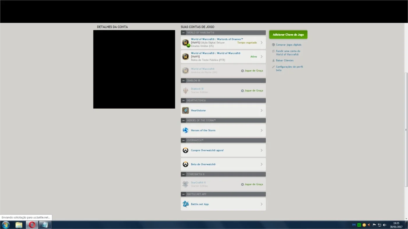Open the Windows Start menu
Image resolution: width=408 pixels, height=229 pixels.
(x=6, y=225)
